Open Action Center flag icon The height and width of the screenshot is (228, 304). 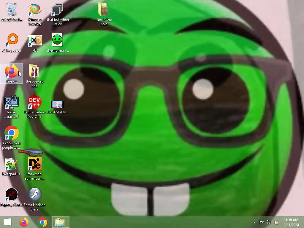pyautogui.click(x=262, y=222)
